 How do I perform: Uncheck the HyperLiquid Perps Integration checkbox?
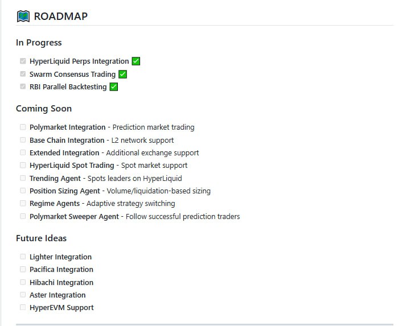pos(23,61)
